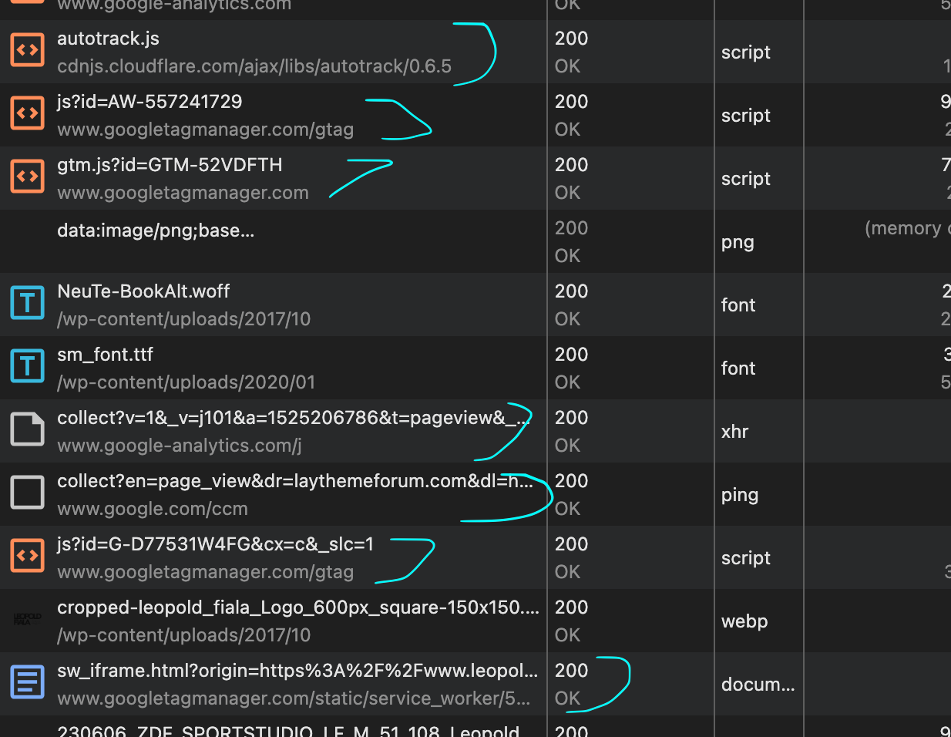Click the script icon for js?id=AW-557241729
The image size is (951, 737).
click(27, 113)
